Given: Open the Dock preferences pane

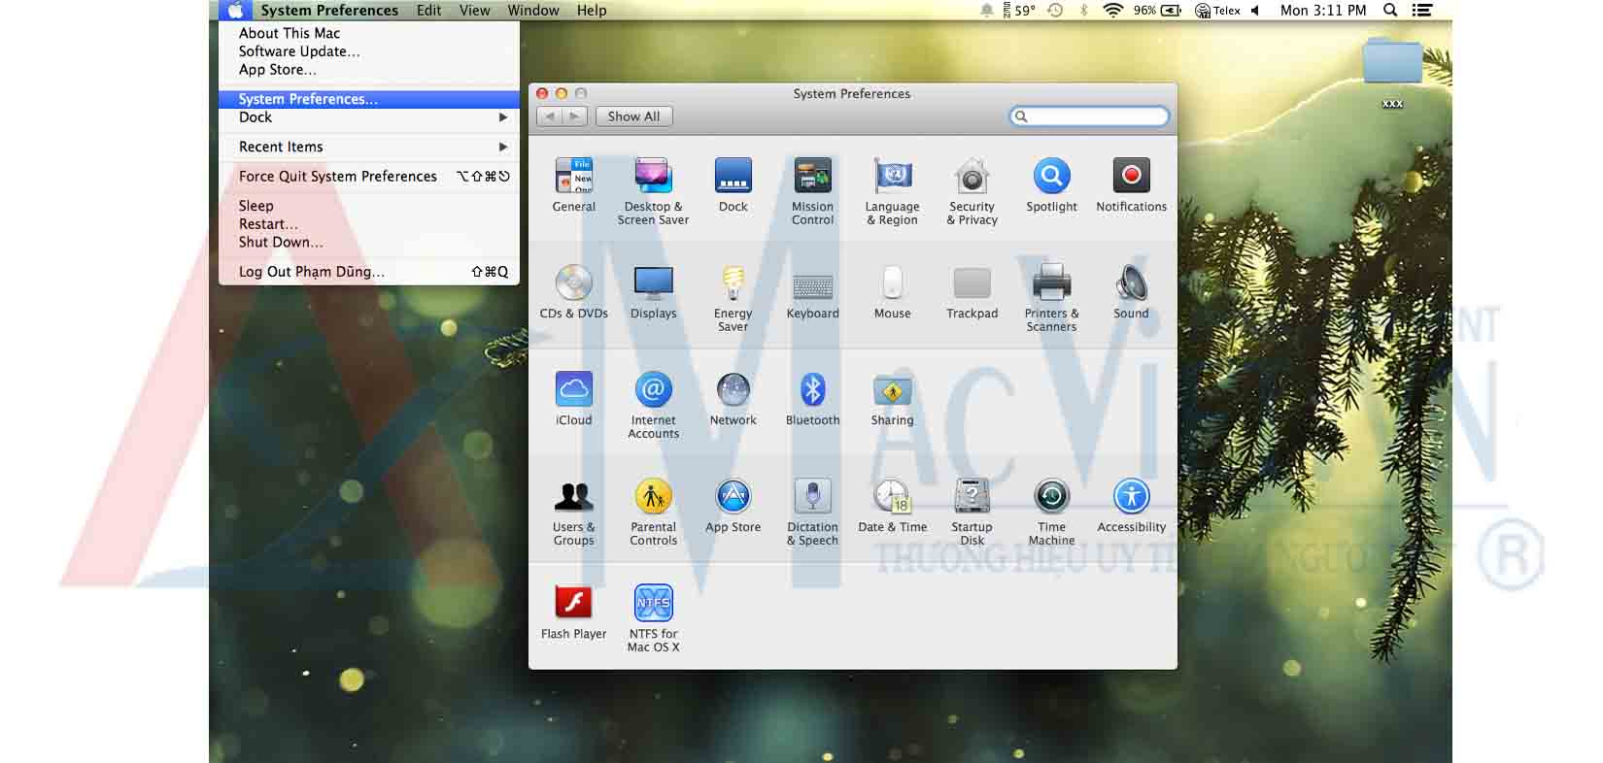Looking at the screenshot, I should pyautogui.click(x=733, y=185).
